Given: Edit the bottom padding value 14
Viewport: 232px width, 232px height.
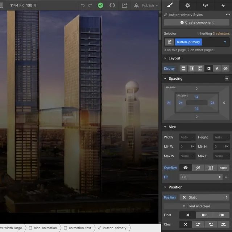Looking at the screenshot, I should pos(196,109).
